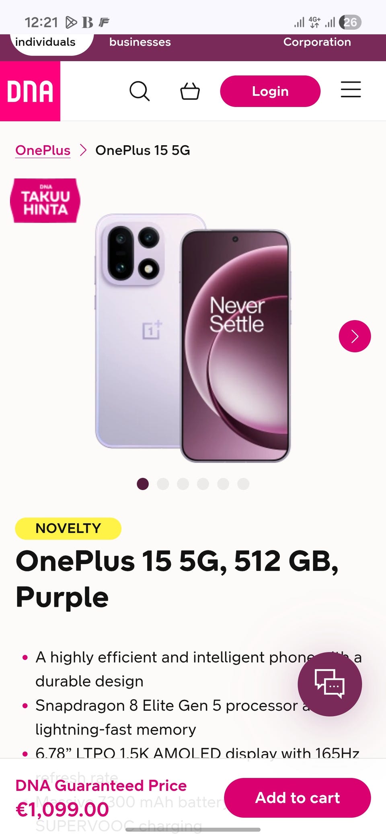
Task: Select the first carousel dot
Action: 143,484
